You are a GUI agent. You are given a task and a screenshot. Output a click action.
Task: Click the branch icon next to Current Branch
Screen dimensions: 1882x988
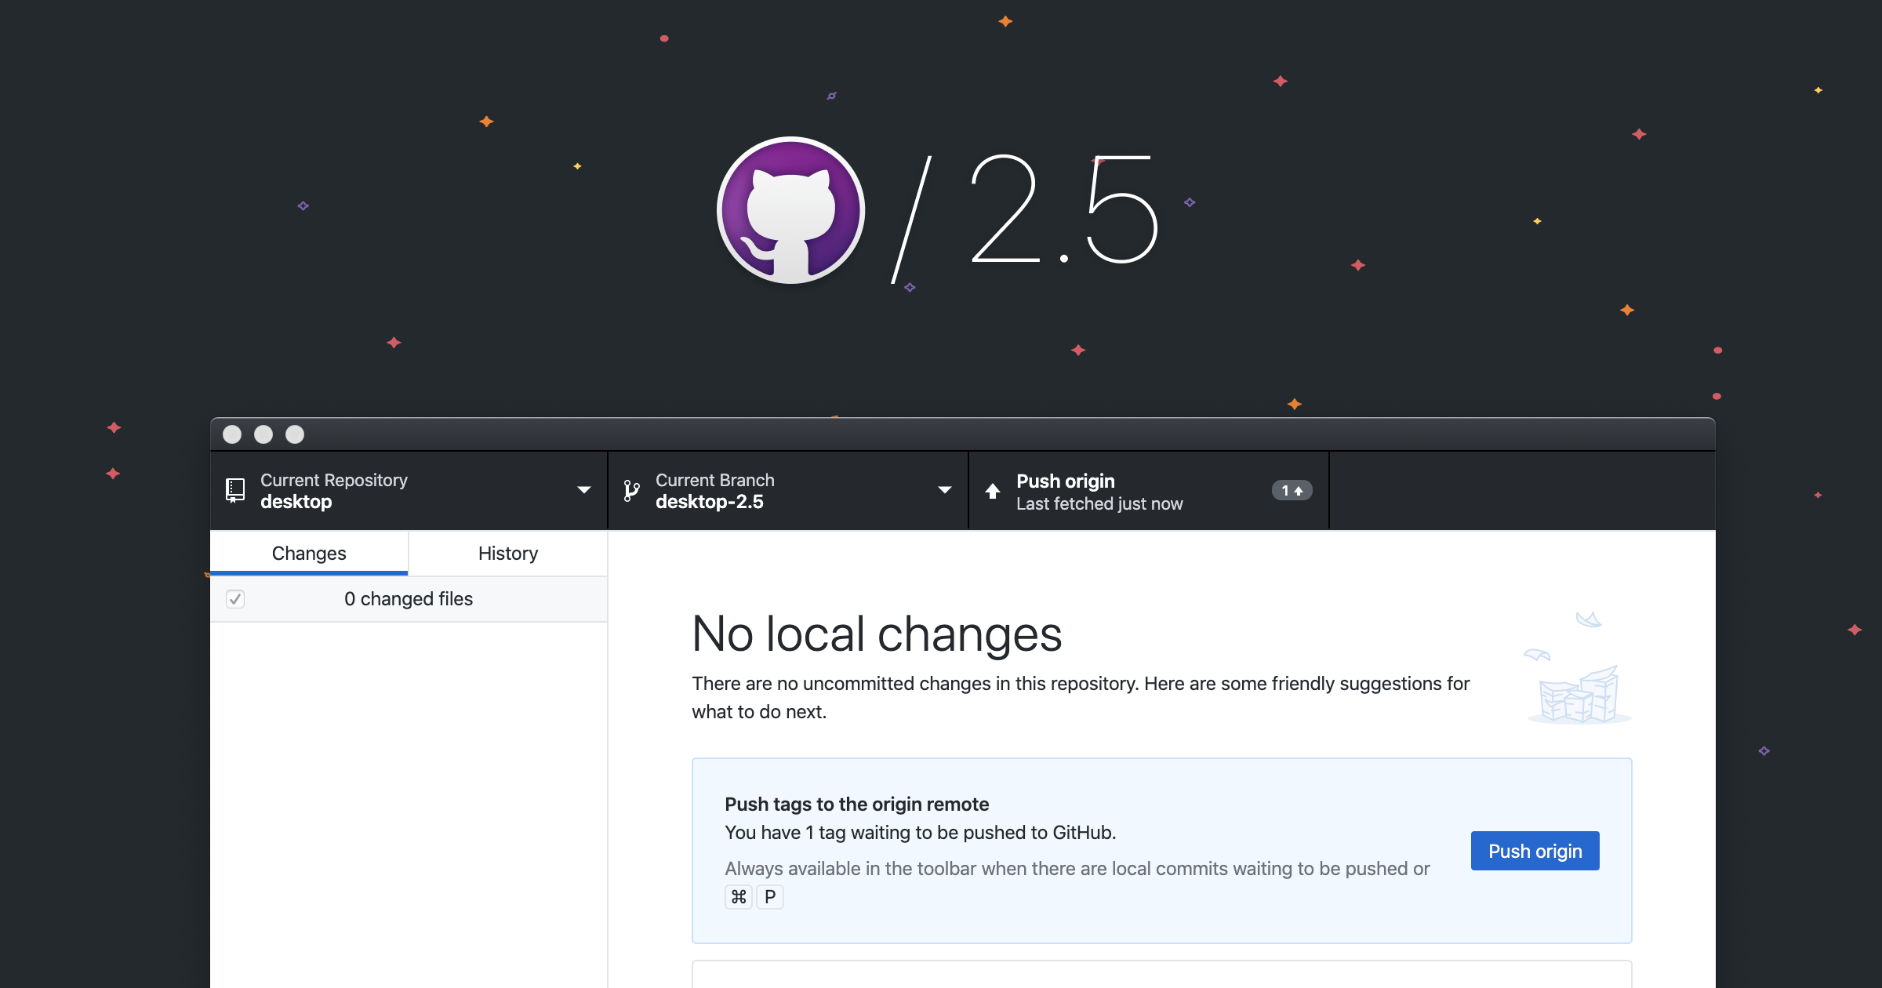click(631, 489)
